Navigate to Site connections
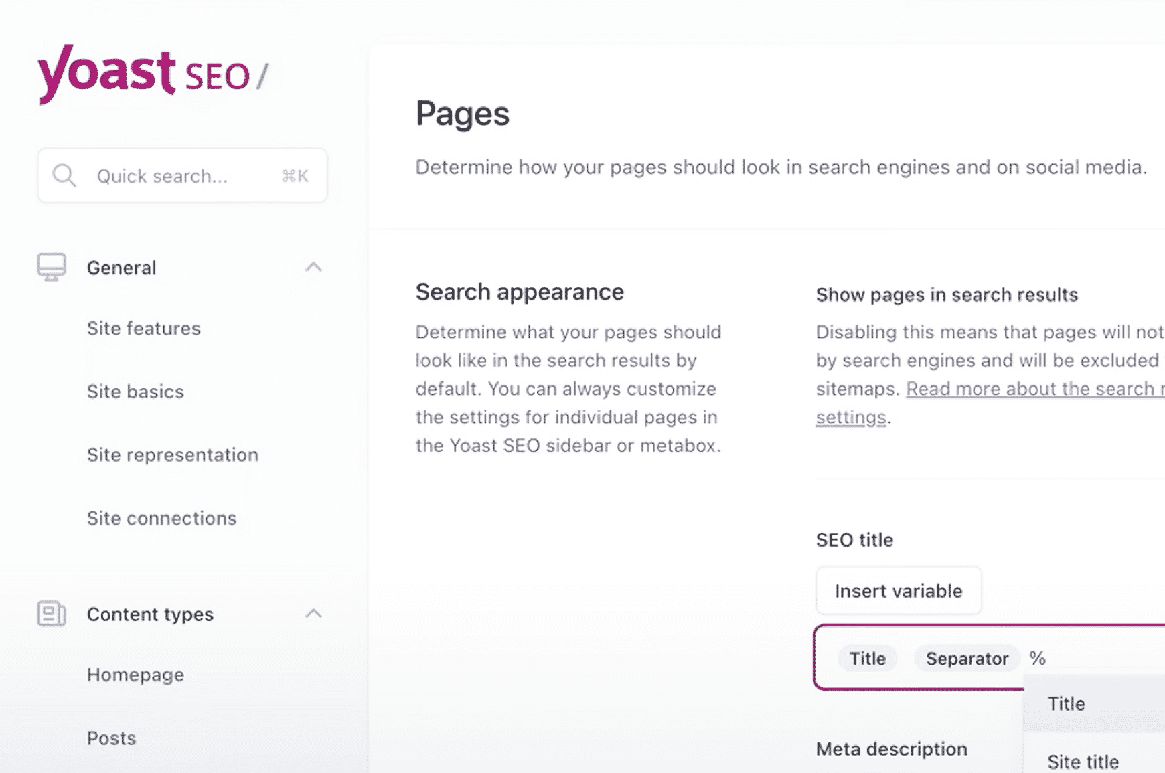The width and height of the screenshot is (1165, 773). coord(161,518)
